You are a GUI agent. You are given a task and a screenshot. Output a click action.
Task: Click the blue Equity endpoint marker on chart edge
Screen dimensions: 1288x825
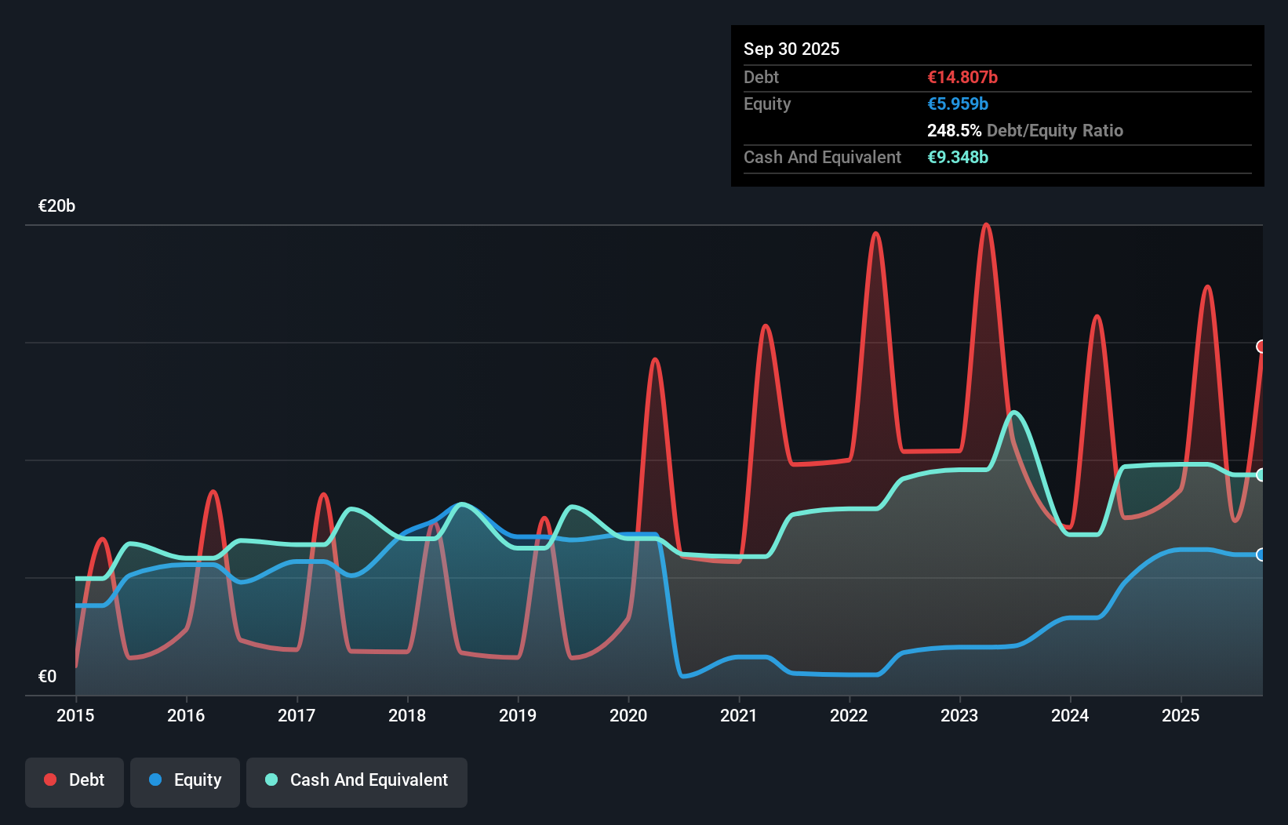pyautogui.click(x=1261, y=554)
